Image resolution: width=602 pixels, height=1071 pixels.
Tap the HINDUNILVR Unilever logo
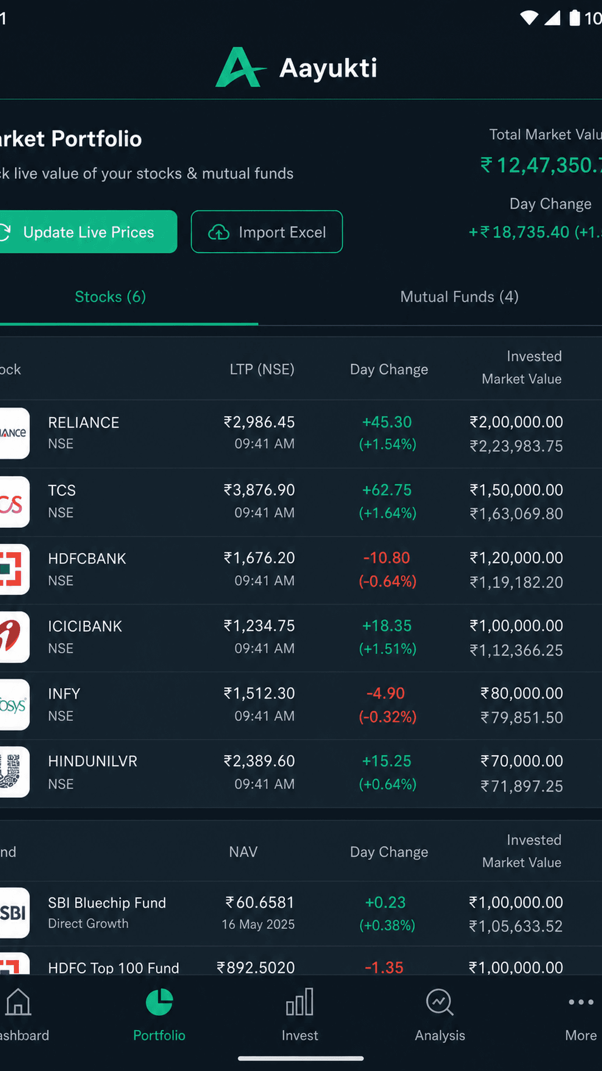tap(13, 772)
